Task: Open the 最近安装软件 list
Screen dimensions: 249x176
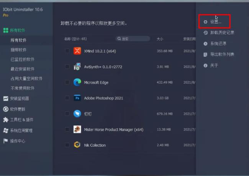Action: pyautogui.click(x=23, y=69)
